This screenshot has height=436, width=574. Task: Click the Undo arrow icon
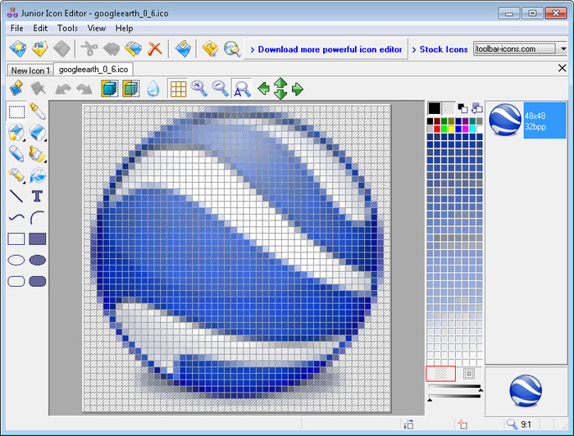point(62,89)
